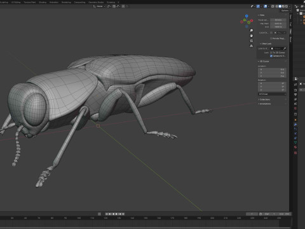Click the Clip Start field

coord(278,24)
